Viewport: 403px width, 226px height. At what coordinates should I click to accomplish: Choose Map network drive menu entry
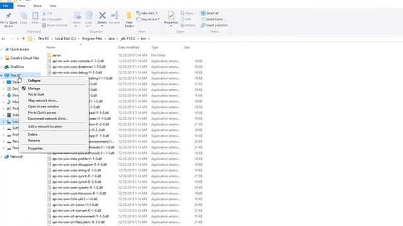tap(43, 100)
